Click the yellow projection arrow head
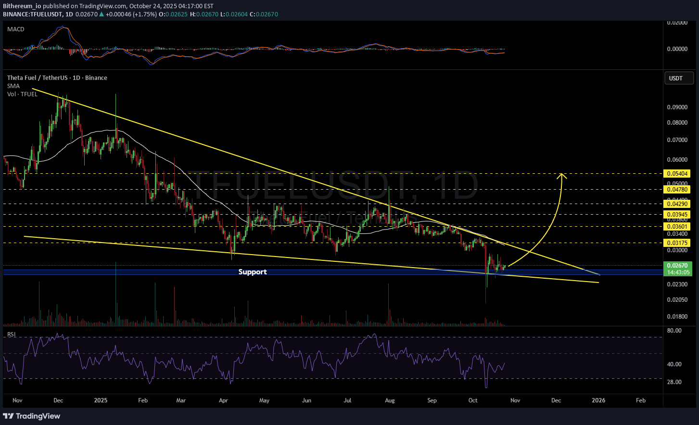 tap(561, 176)
